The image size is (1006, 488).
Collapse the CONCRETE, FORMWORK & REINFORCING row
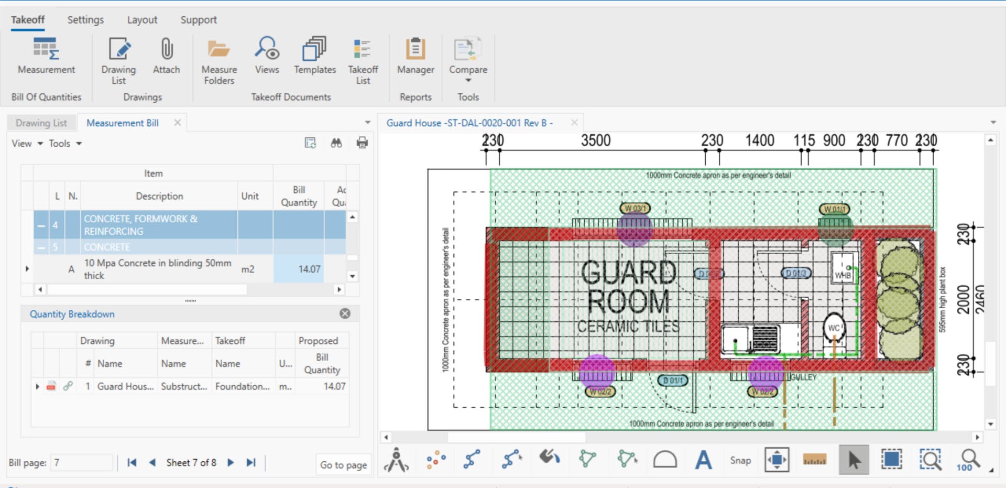(x=41, y=225)
